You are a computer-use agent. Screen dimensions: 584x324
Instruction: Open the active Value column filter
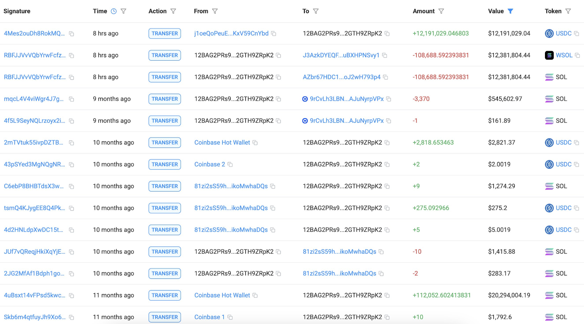tap(511, 11)
